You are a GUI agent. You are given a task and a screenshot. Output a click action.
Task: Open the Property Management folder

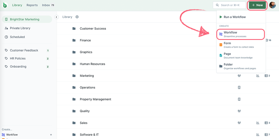click(95, 99)
